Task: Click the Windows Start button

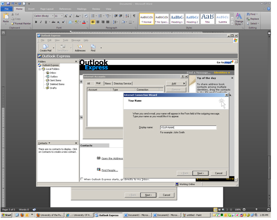Action: click(x=6, y=215)
